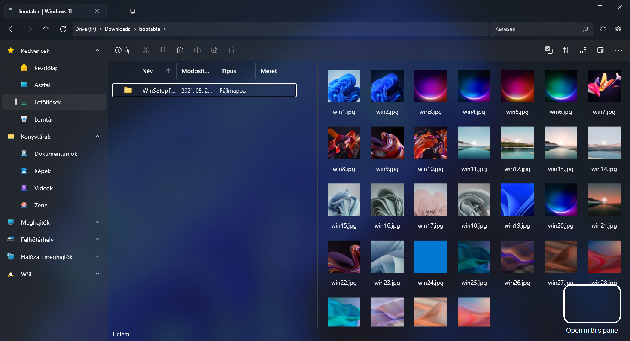Open layout options icon
This screenshot has width=630, height=341.
click(583, 50)
